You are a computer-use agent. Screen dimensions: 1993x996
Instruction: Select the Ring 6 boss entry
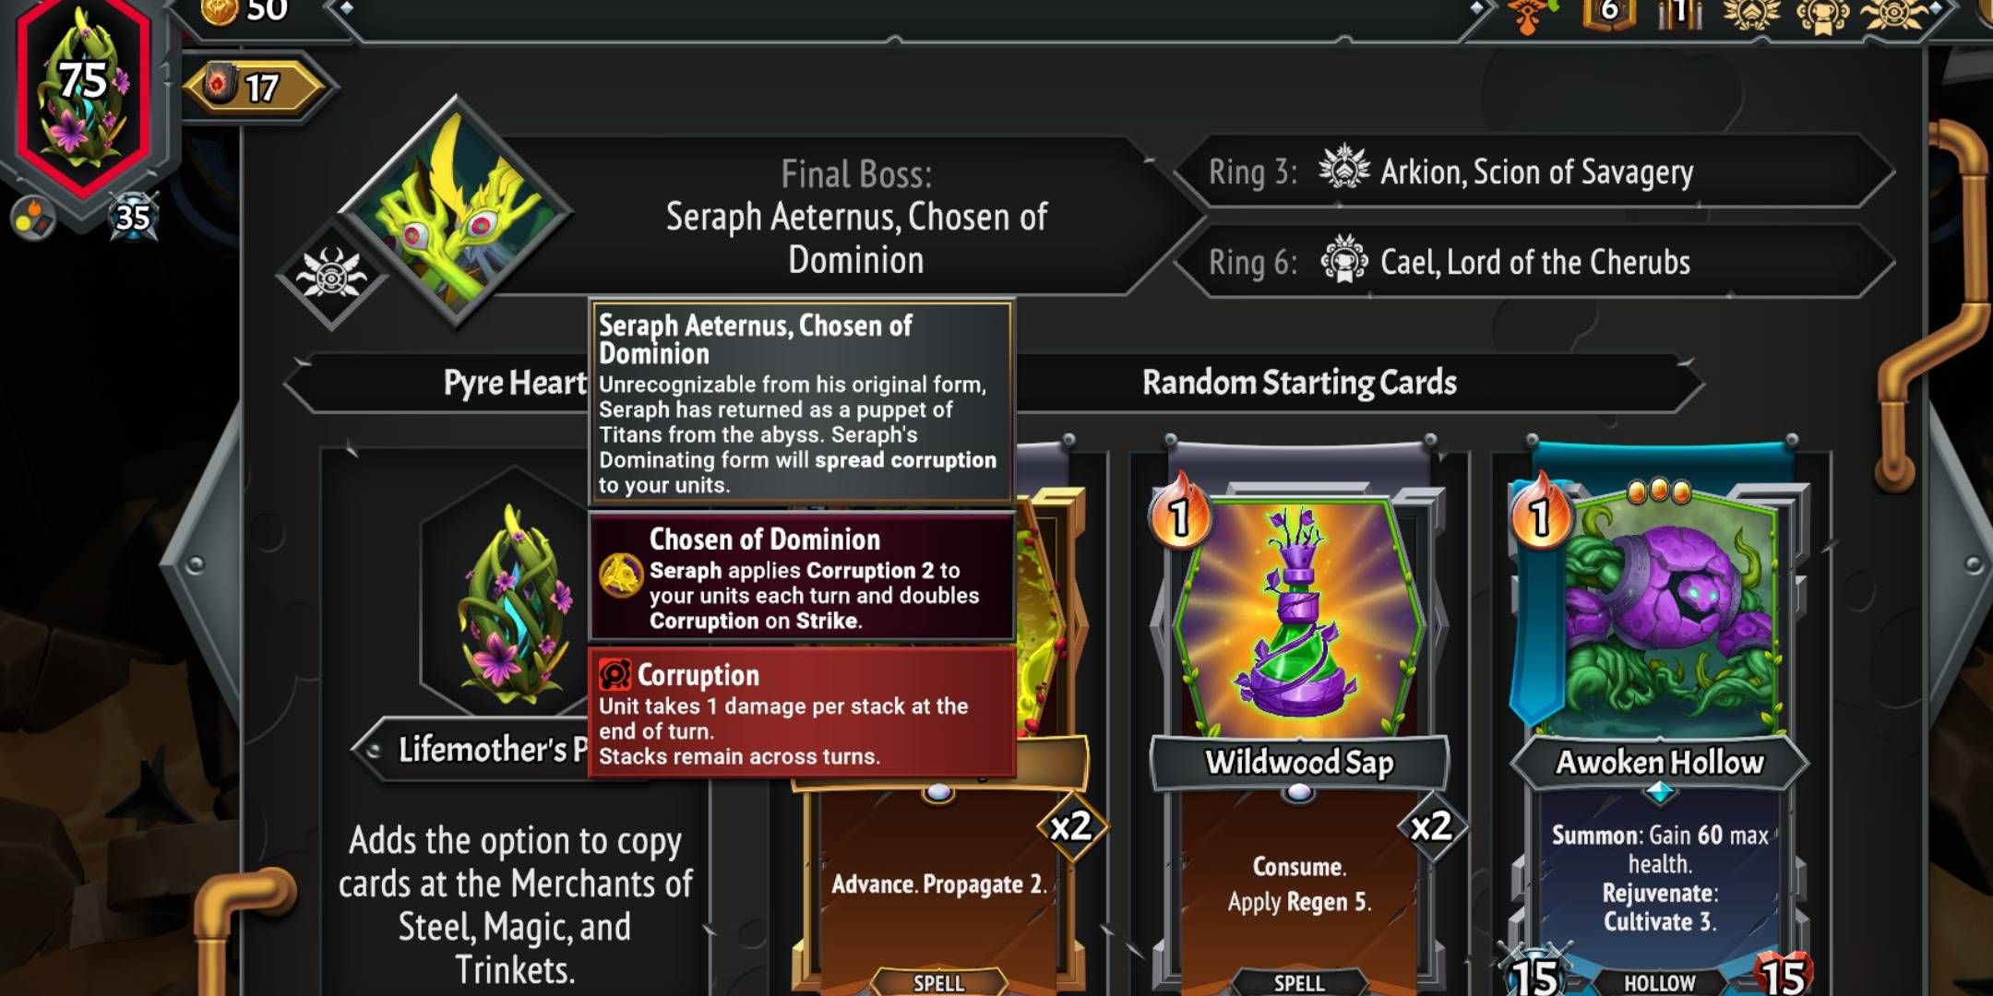(x=1536, y=262)
